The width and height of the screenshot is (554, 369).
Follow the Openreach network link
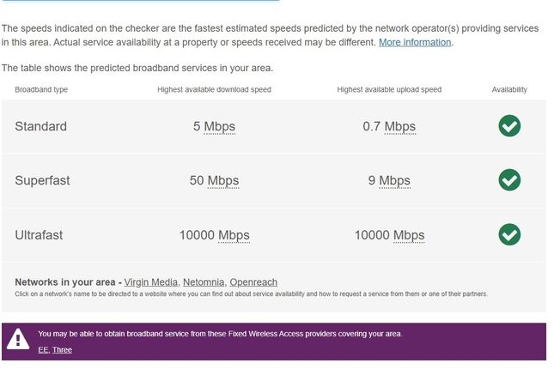coord(253,282)
